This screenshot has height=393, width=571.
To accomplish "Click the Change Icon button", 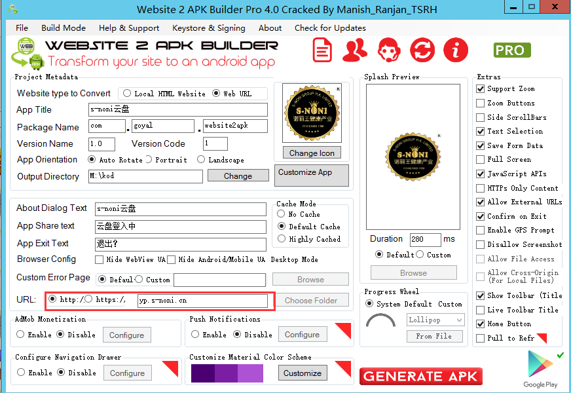I will [x=312, y=153].
